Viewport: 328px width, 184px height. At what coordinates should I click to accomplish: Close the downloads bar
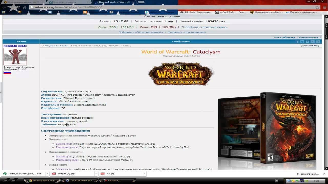point(324,174)
